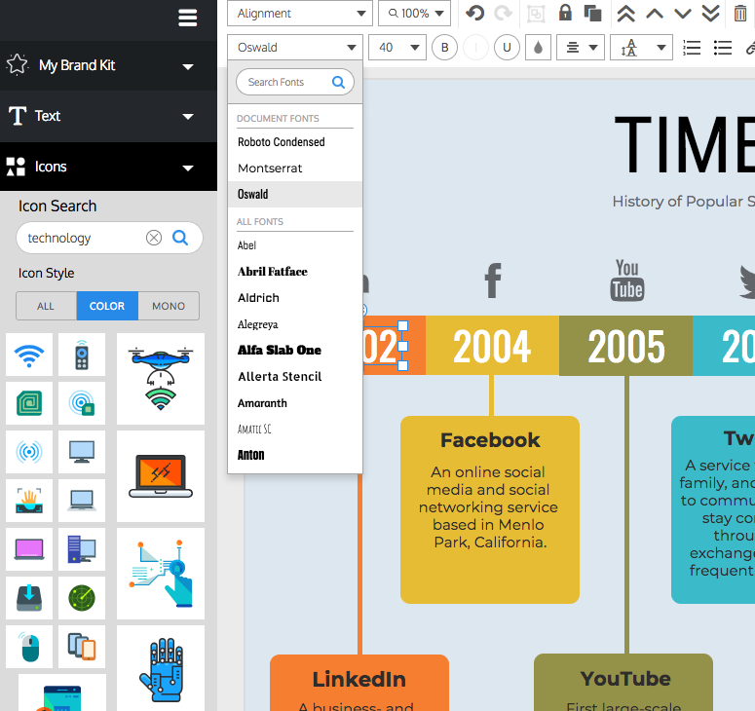This screenshot has width=755, height=711.
Task: Filter icons by MONO style
Action: click(169, 306)
